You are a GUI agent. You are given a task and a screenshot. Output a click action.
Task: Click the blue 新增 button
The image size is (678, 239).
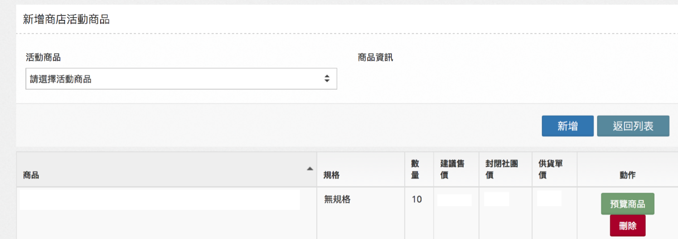pos(567,126)
